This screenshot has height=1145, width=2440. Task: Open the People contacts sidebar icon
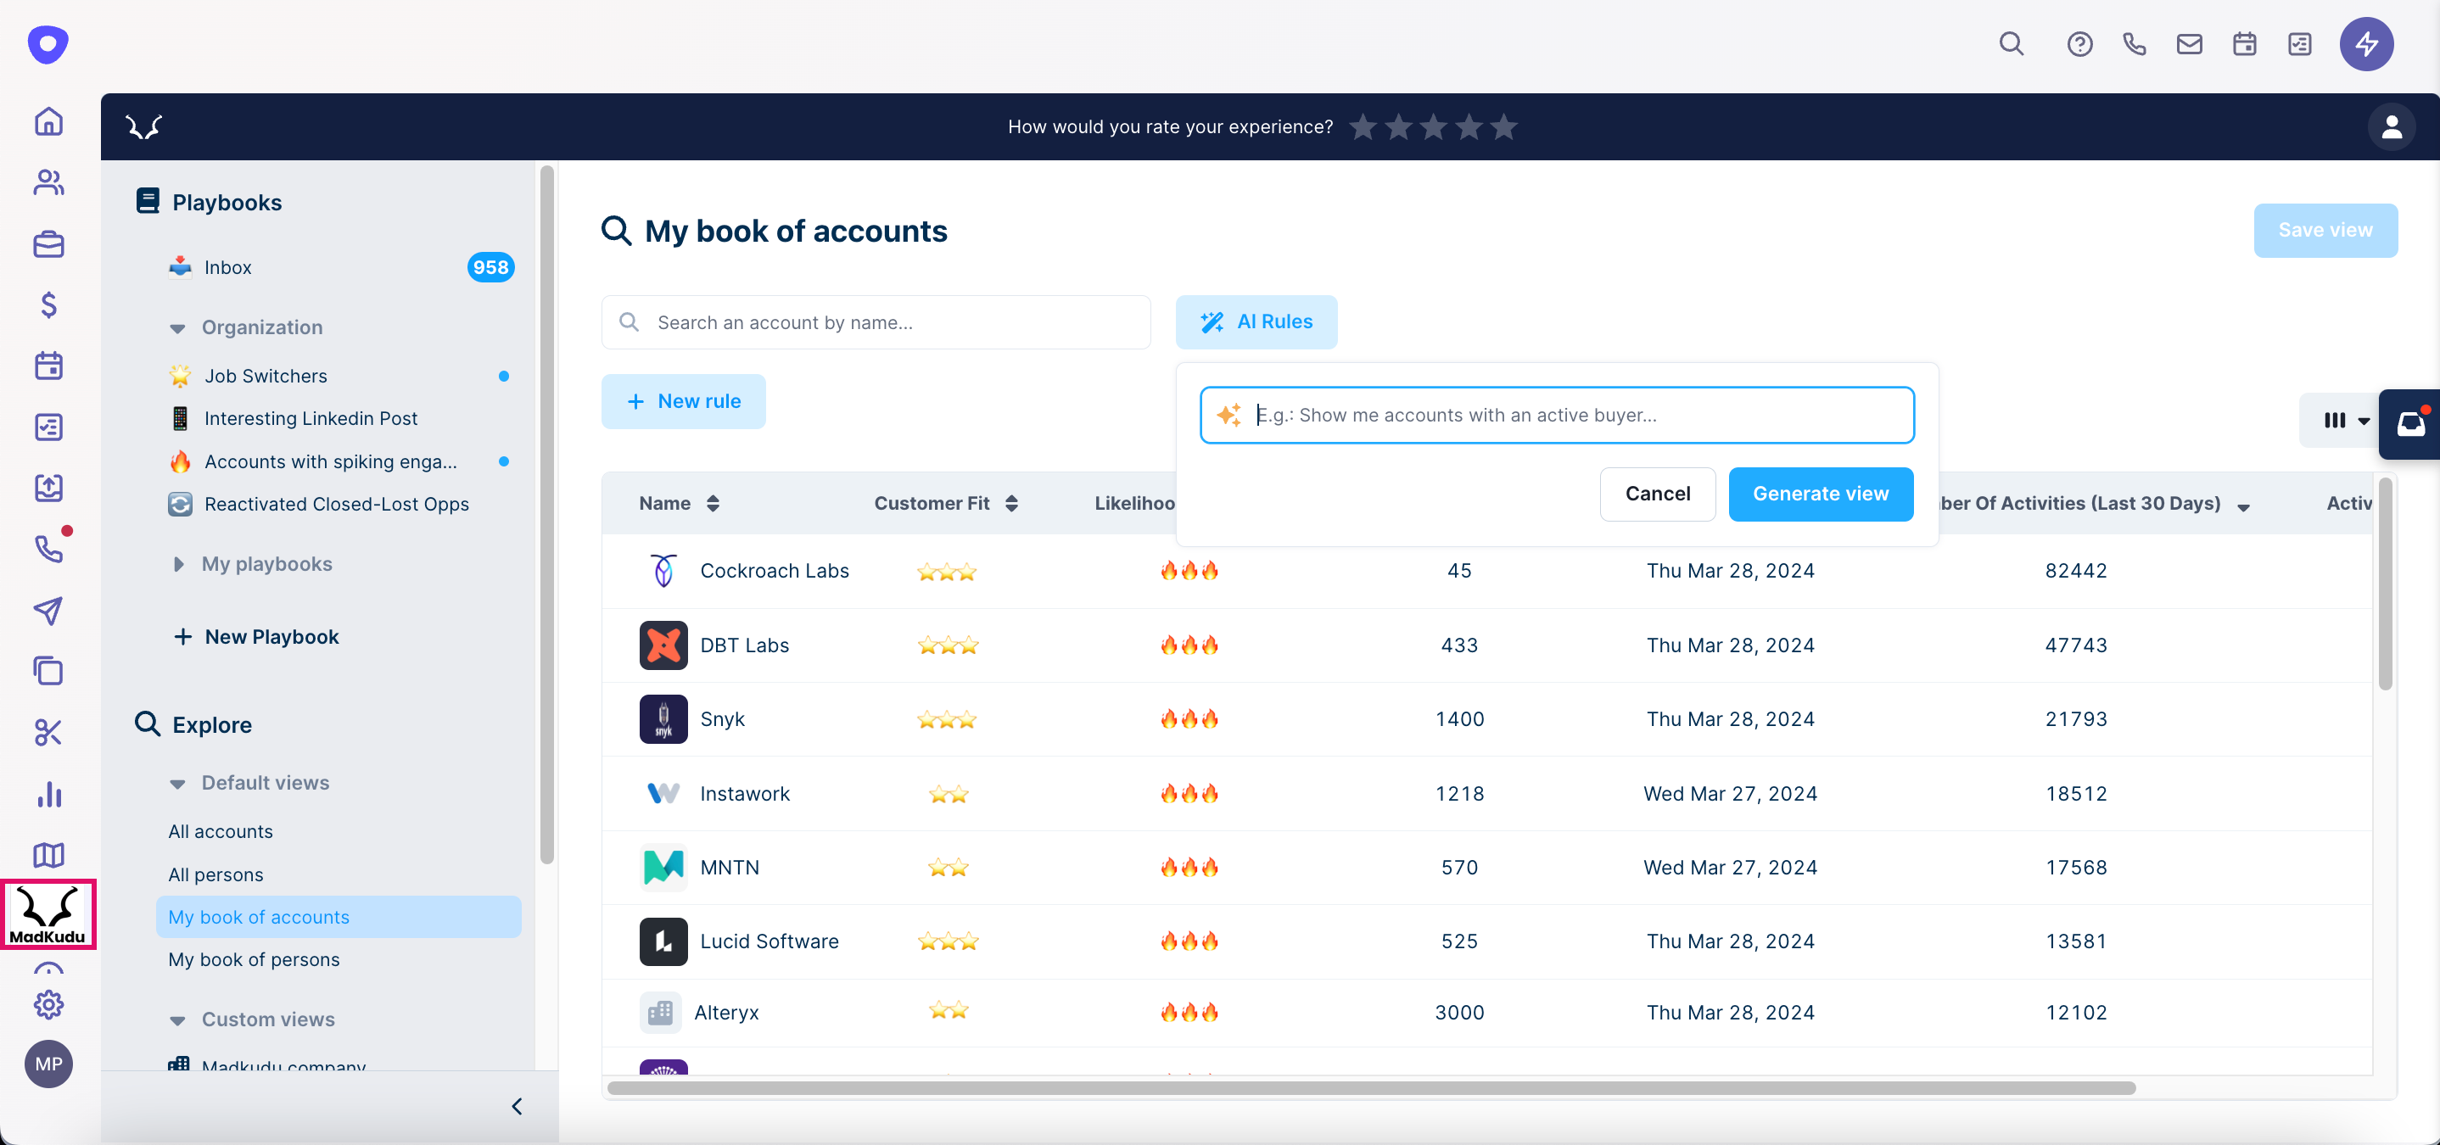[x=48, y=182]
